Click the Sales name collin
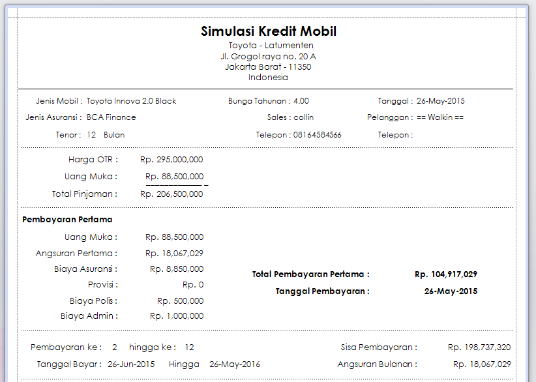The image size is (536, 382). [304, 117]
